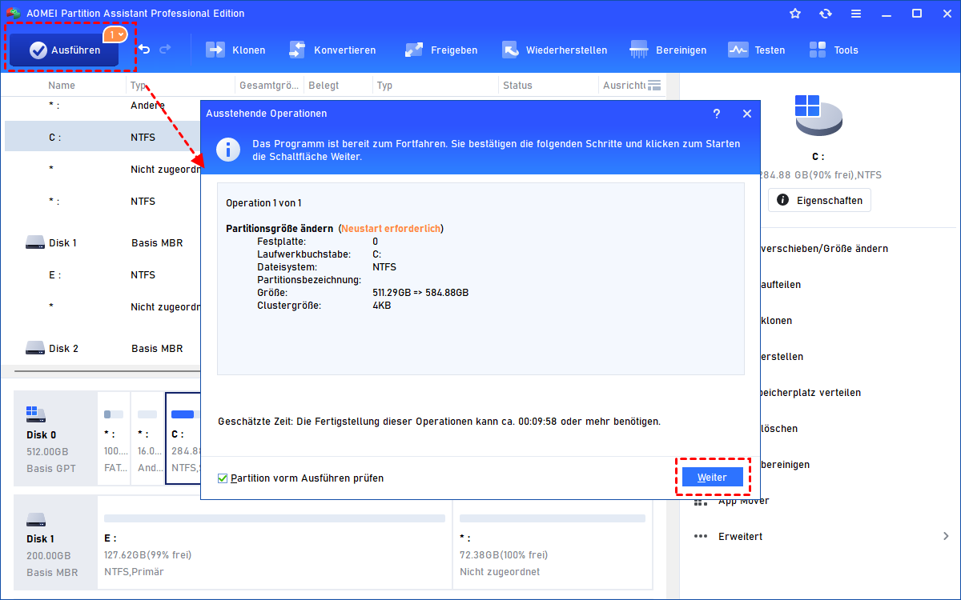Select the E : NTFS row in partition list
961x600 pixels.
click(x=103, y=274)
